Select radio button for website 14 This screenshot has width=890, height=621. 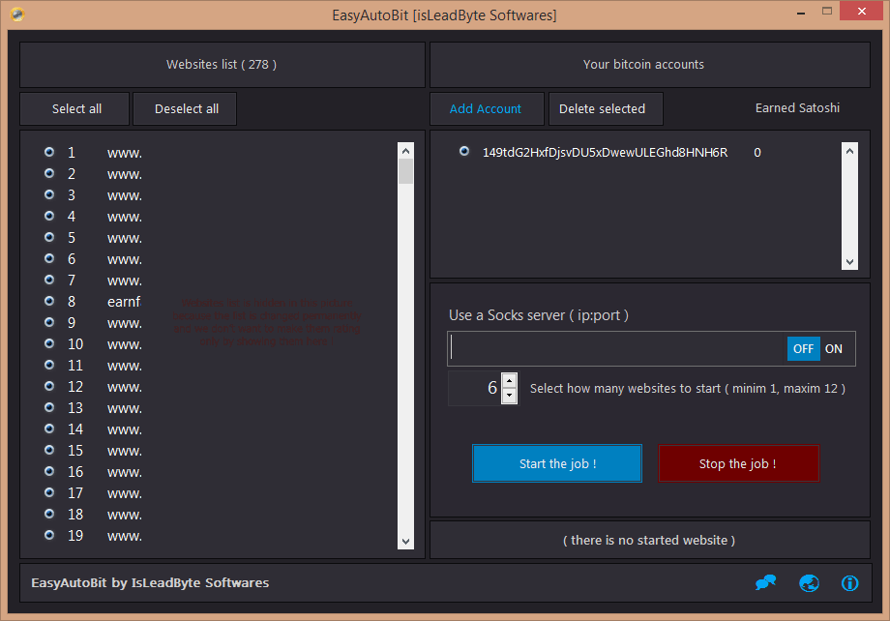point(49,429)
